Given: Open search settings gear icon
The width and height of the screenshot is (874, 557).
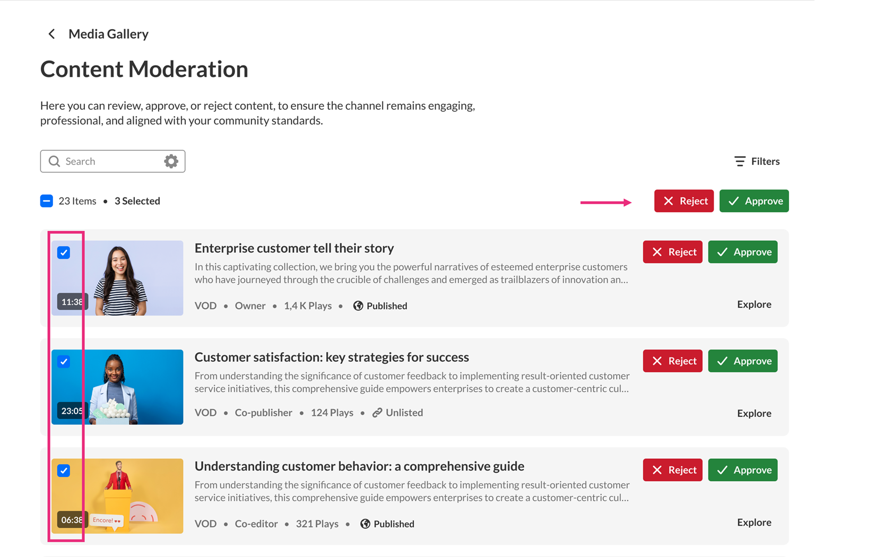Looking at the screenshot, I should [171, 161].
